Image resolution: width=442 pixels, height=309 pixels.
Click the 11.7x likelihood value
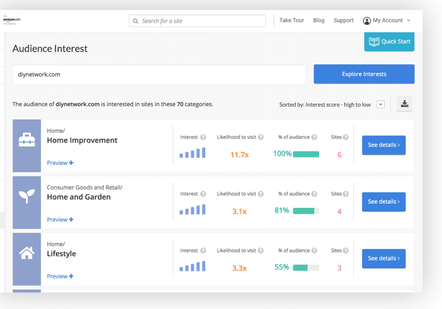pyautogui.click(x=239, y=155)
